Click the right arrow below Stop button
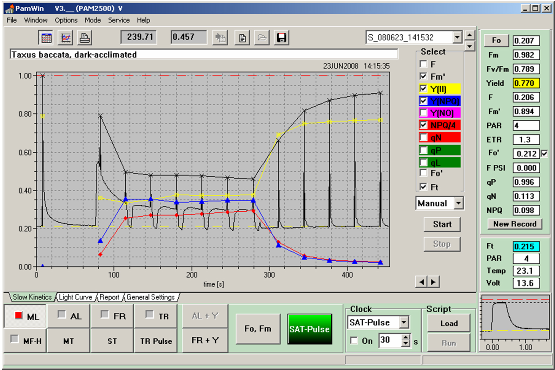 pos(434,282)
